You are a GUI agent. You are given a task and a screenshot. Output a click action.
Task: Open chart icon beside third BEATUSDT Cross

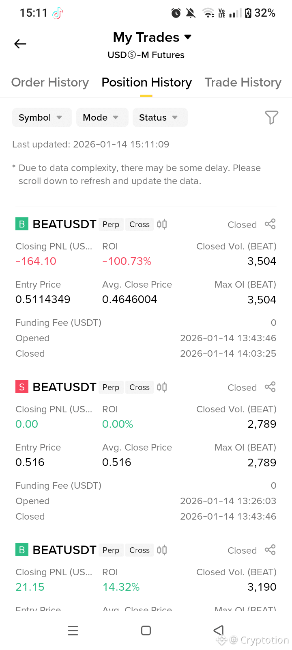click(x=162, y=550)
